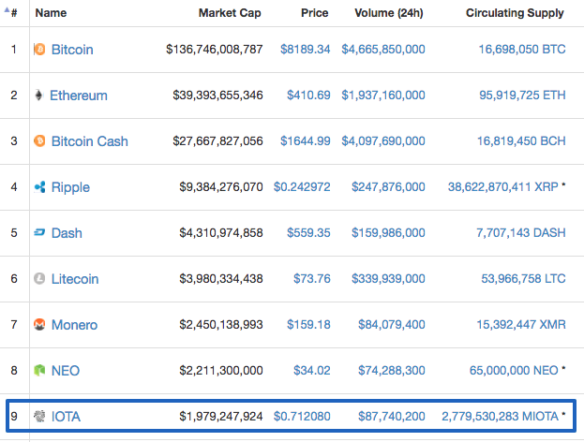The height and width of the screenshot is (442, 584).
Task: Select Bitcoin Cash market cap $27,667,827,056
Action: (x=217, y=141)
